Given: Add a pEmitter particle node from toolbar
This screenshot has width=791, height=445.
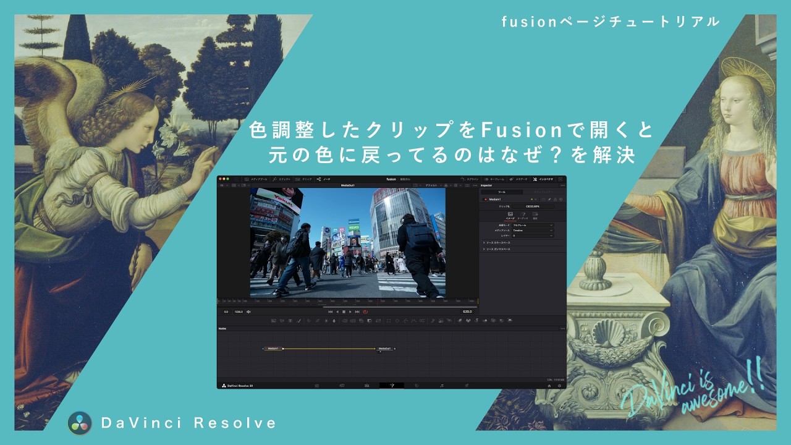Looking at the screenshot, I should (x=433, y=320).
